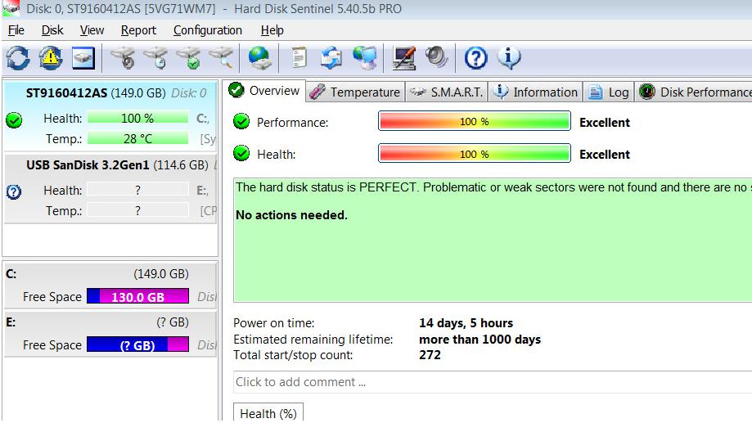Viewport: 752px width, 423px height.
Task: Click green check icon next to Health label
Action: click(x=241, y=154)
